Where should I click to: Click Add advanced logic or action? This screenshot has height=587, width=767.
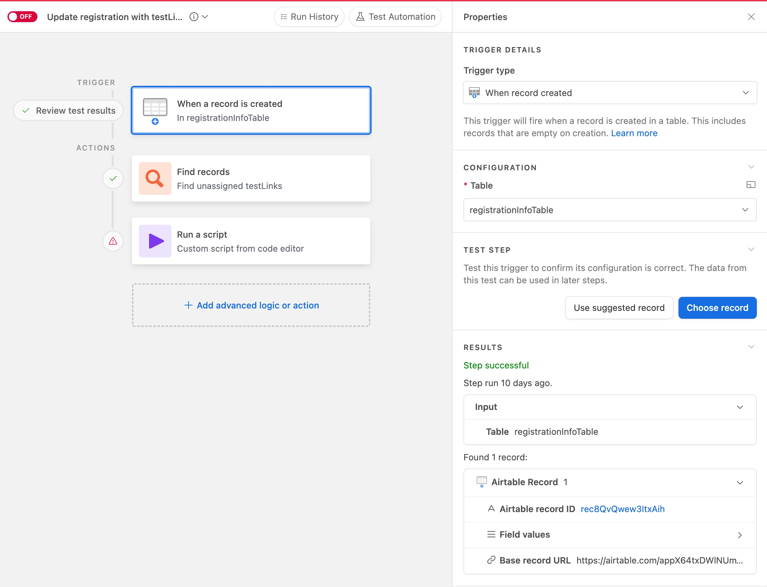tap(251, 305)
